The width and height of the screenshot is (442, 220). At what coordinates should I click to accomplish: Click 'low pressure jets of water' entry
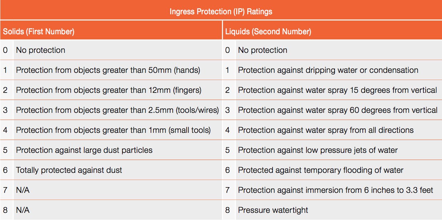click(317, 150)
